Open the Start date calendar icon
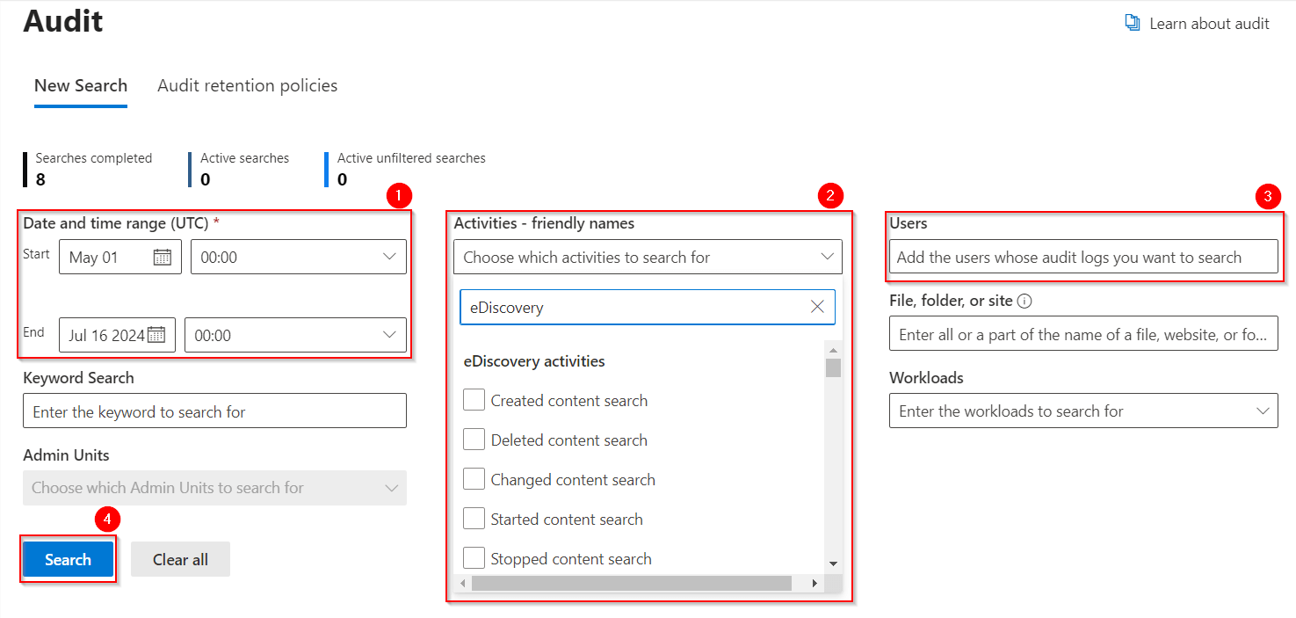This screenshot has height=618, width=1296. [163, 257]
